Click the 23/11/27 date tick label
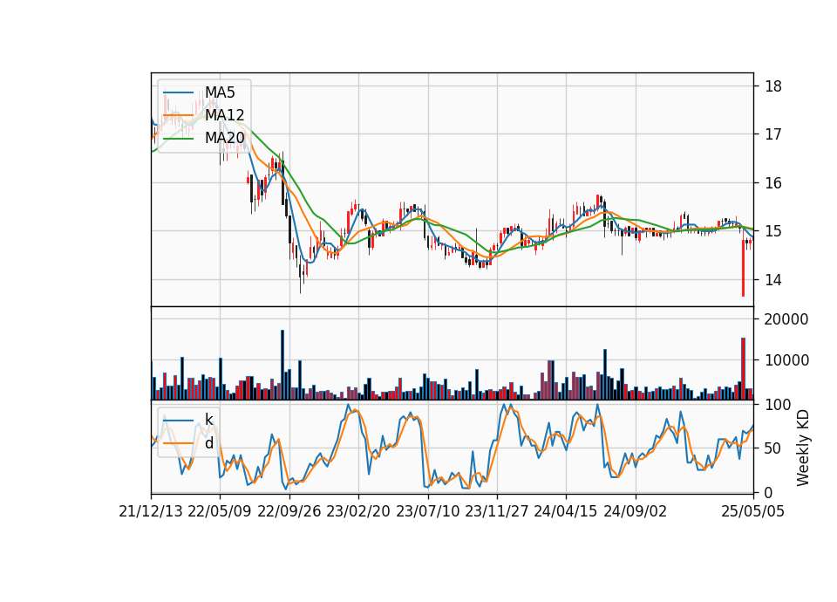 tap(497, 511)
